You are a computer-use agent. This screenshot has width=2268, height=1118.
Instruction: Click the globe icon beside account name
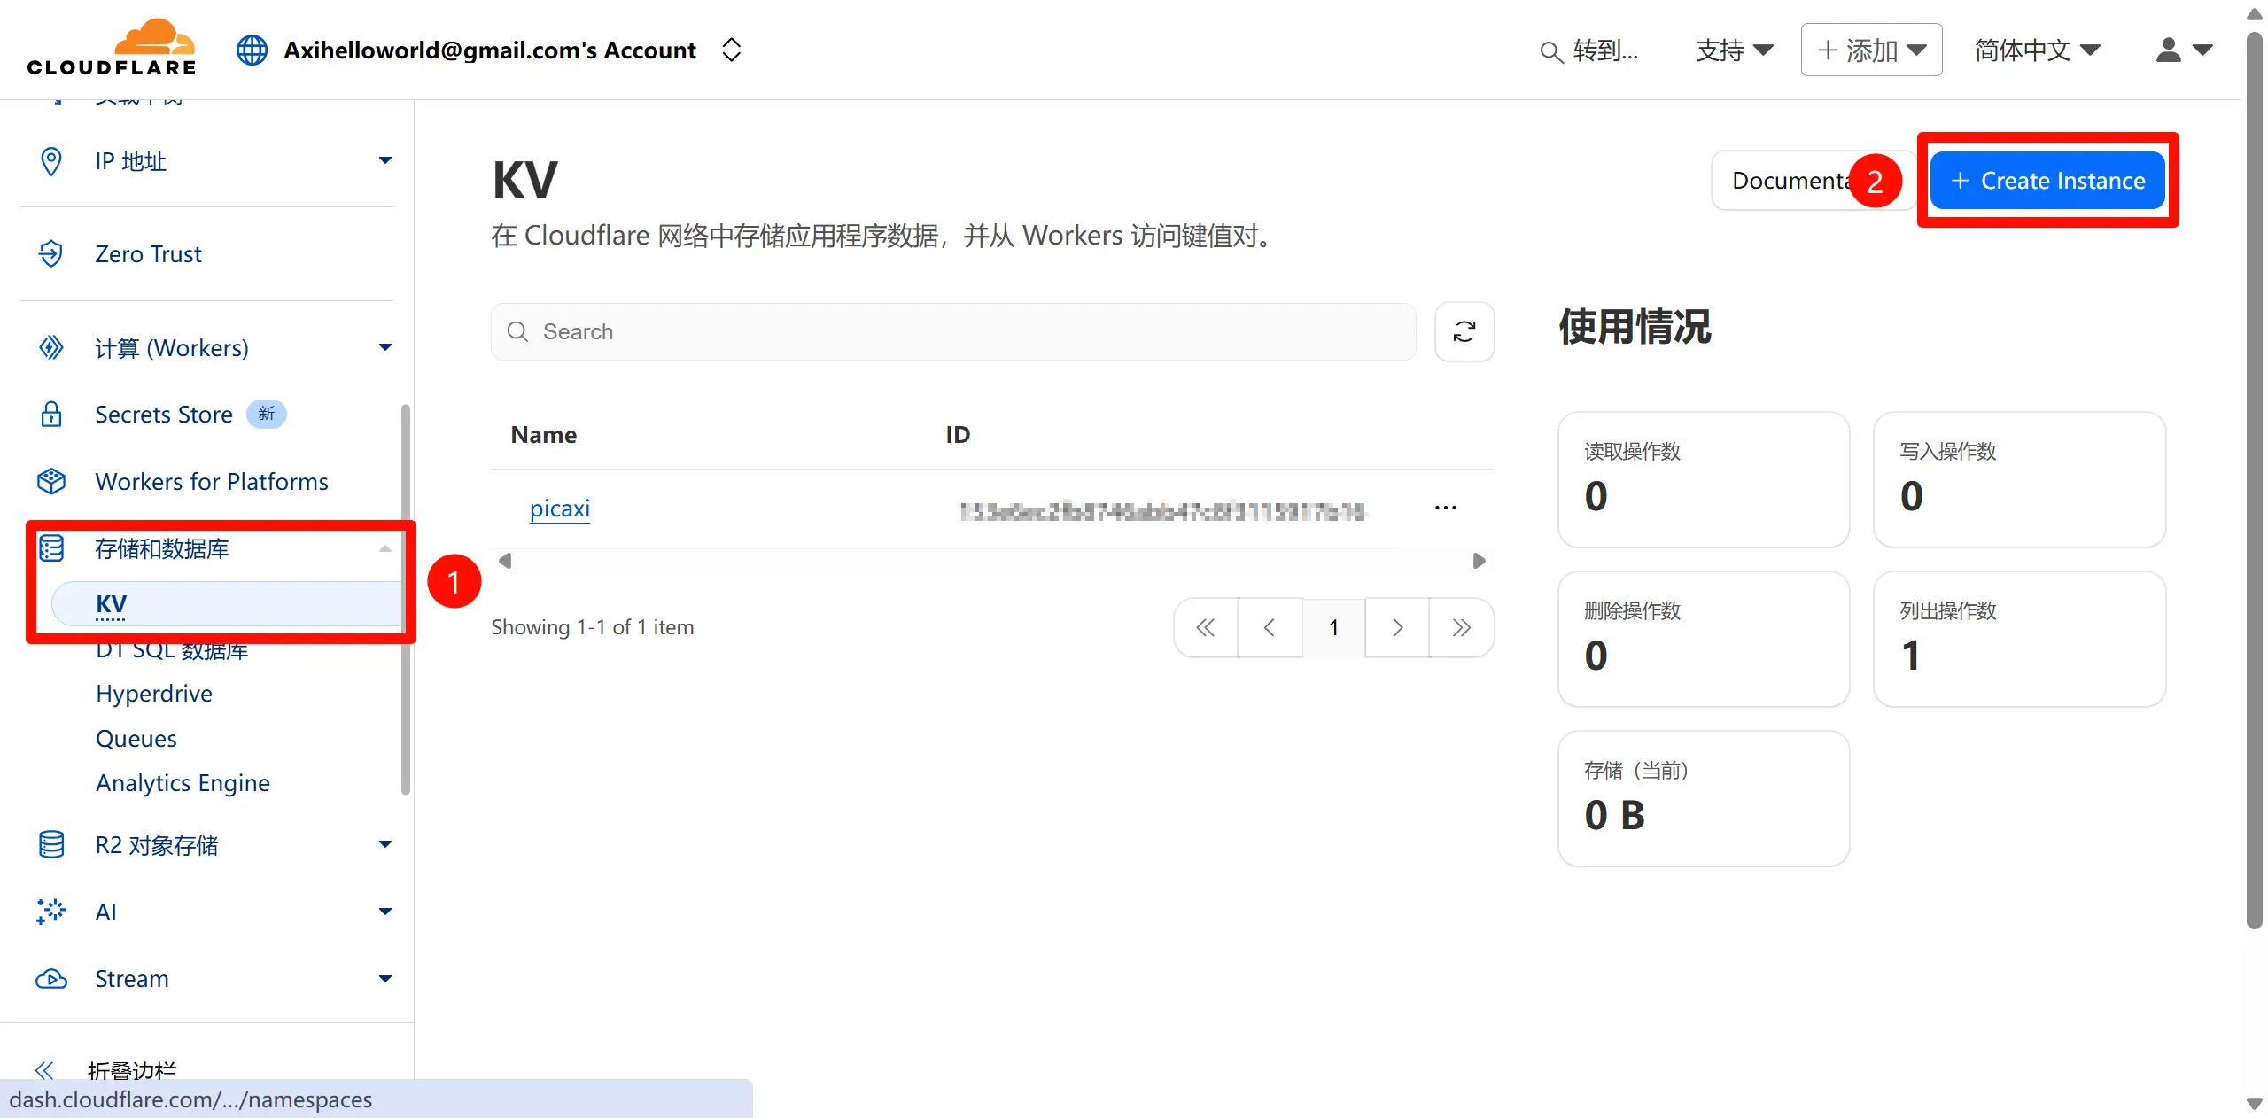point(252,50)
